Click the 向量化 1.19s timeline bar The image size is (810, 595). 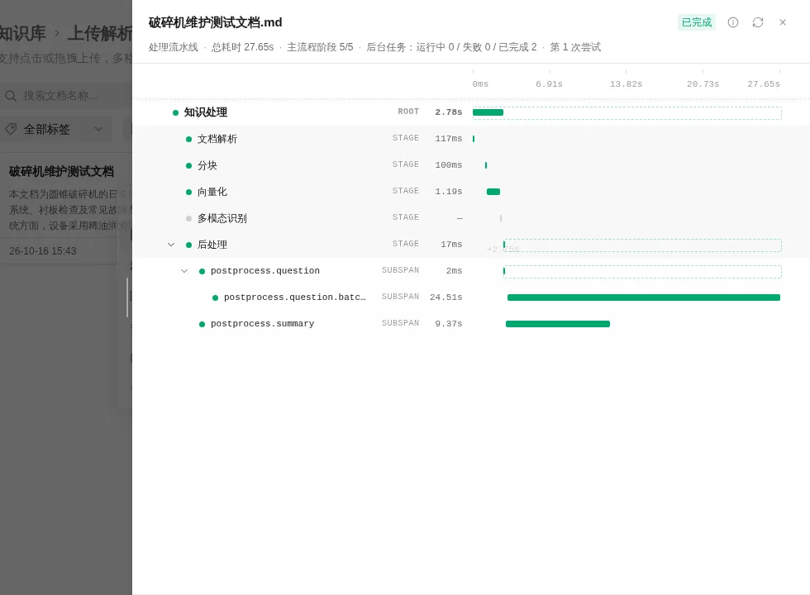click(x=493, y=192)
